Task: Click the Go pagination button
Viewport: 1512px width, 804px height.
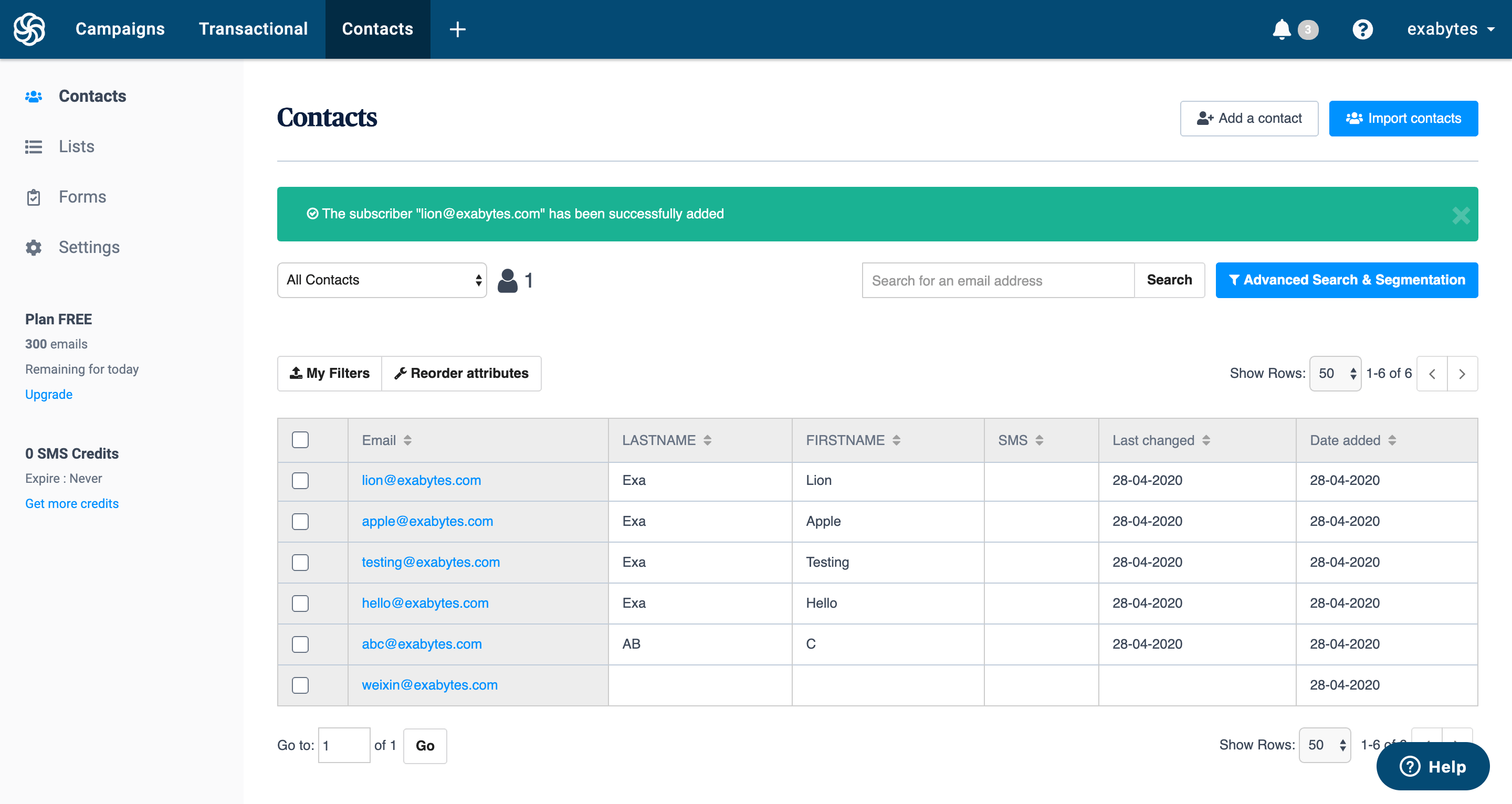Action: [425, 746]
